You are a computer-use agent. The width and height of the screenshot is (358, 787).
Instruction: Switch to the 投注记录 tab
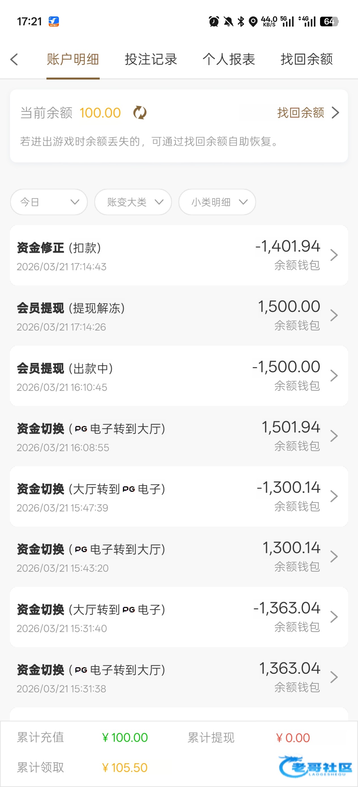coord(151,59)
